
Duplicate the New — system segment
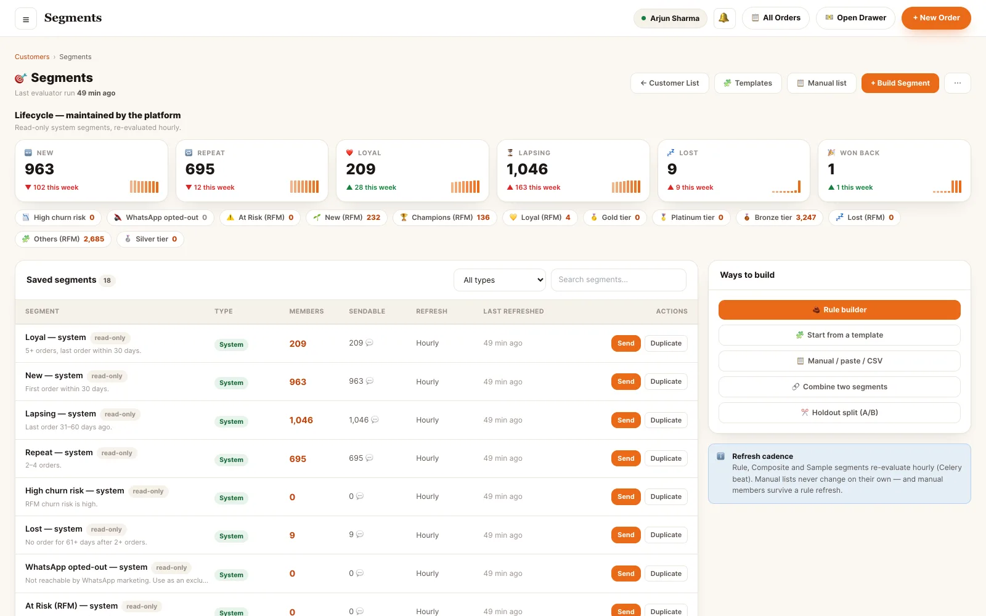point(666,382)
